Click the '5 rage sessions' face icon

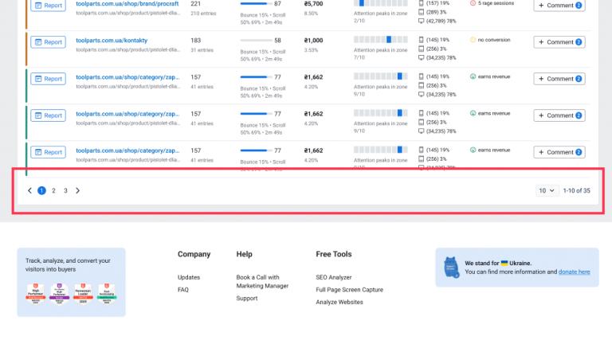pyautogui.click(x=473, y=3)
